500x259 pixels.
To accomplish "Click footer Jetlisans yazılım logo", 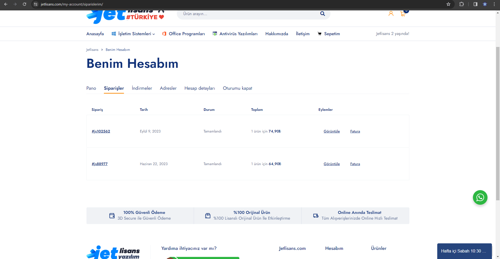I will (113, 252).
